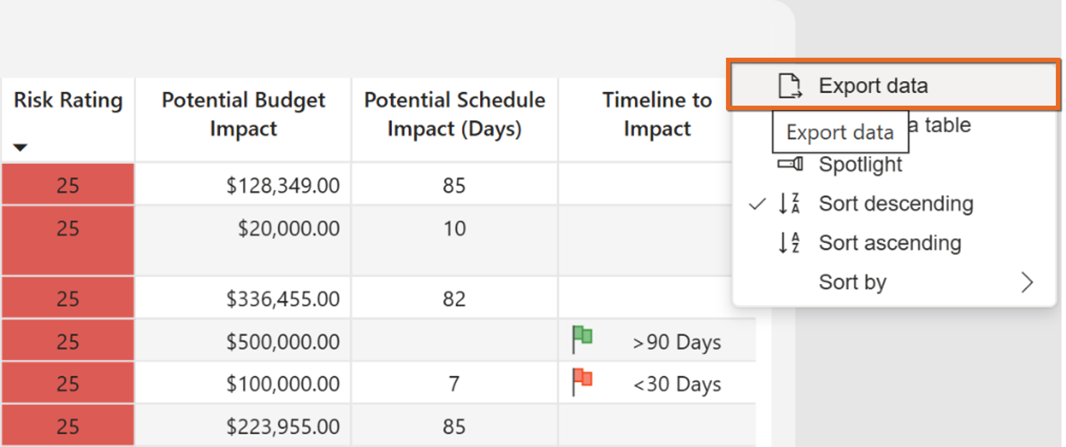Click the Export data document icon
The image size is (1066, 447).
(790, 86)
